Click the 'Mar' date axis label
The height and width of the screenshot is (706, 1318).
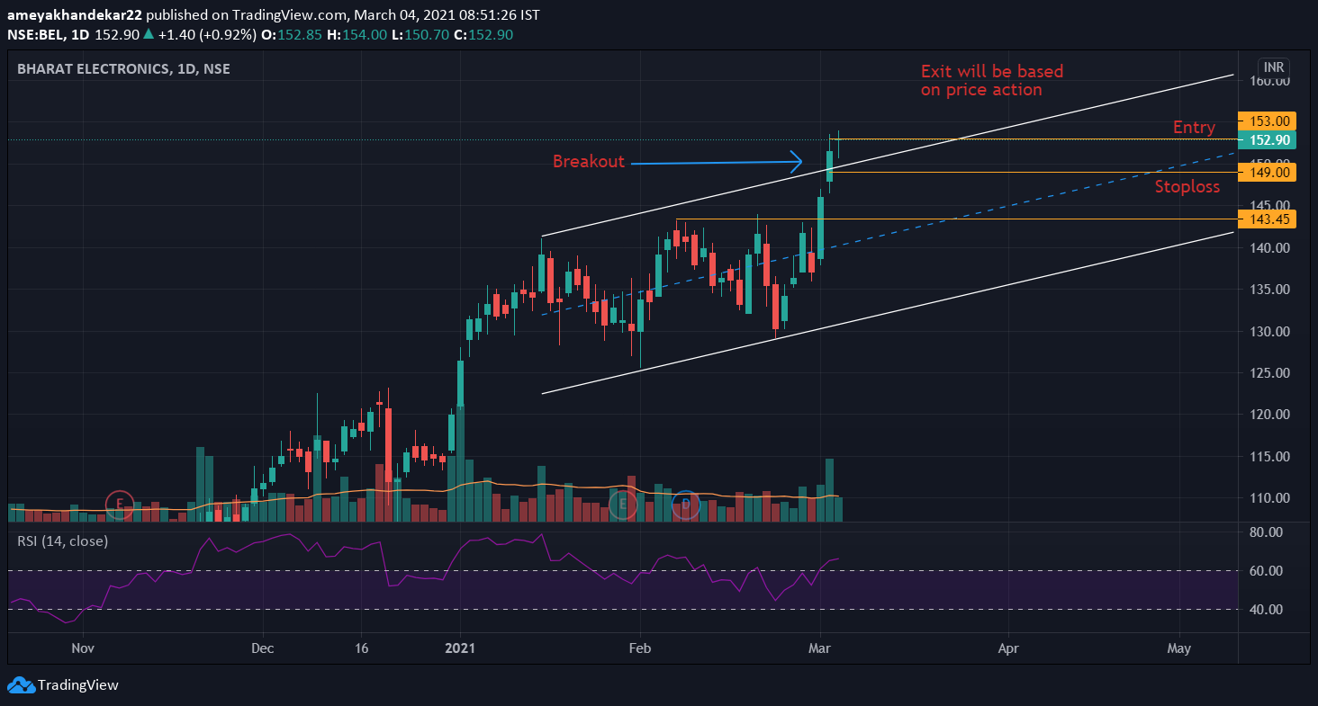821,647
